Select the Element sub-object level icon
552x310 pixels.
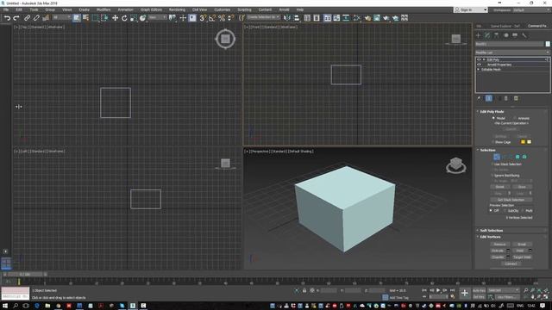[x=524, y=157]
